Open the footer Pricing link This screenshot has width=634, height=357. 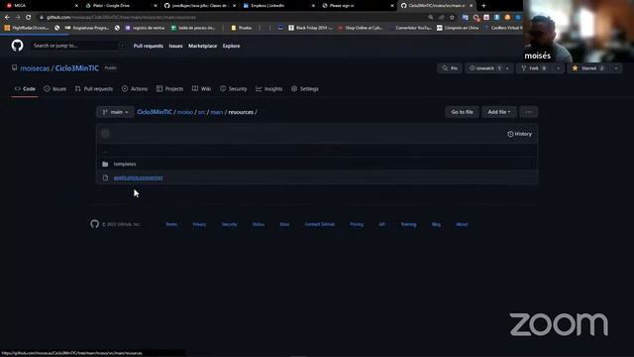coord(357,224)
